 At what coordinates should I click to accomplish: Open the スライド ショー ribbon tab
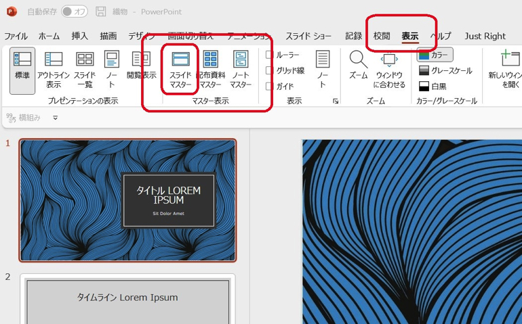(308, 36)
